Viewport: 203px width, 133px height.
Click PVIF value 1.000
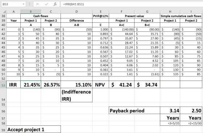[101, 30]
